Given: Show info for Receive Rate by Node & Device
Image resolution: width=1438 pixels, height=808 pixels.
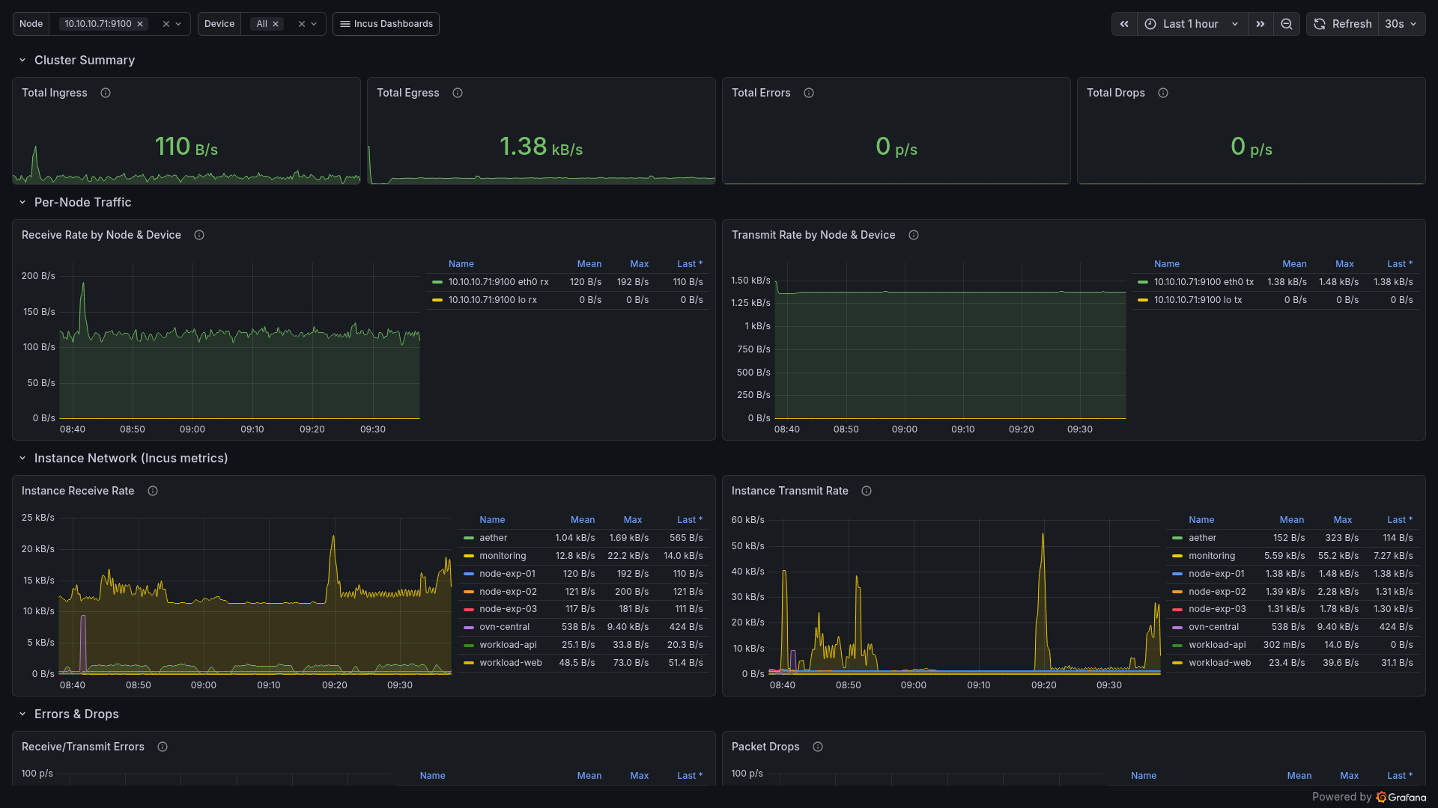Looking at the screenshot, I should click(x=199, y=235).
